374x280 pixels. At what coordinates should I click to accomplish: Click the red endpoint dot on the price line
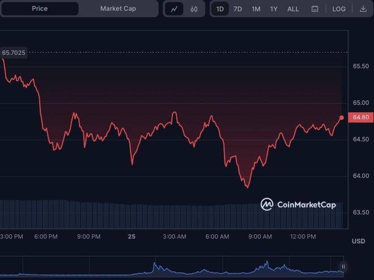[342, 118]
